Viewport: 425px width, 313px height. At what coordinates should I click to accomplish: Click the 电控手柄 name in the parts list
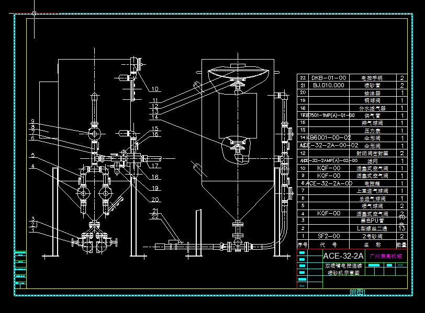(x=372, y=78)
